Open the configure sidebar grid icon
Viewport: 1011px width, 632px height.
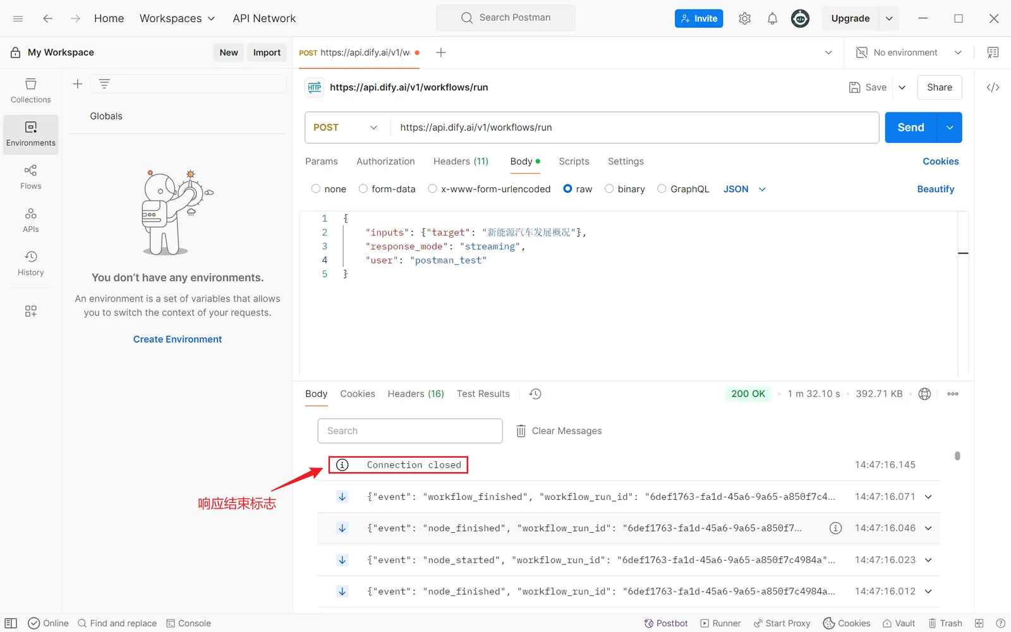pyautogui.click(x=31, y=311)
